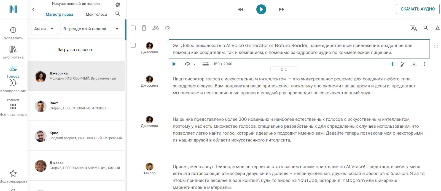Open voice search magnifier in left panel
441x191 pixels.
pos(118,14)
